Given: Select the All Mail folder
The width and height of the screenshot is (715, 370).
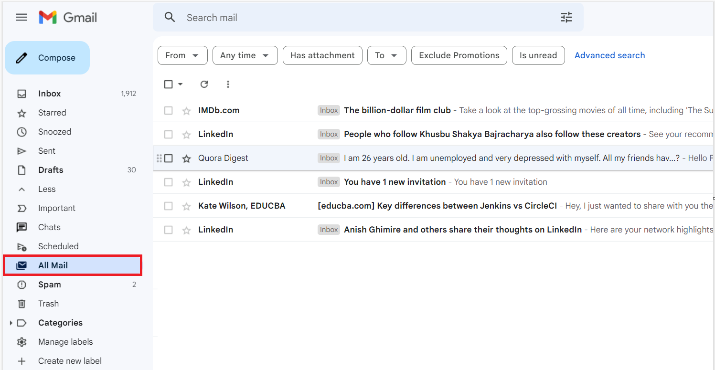Looking at the screenshot, I should [73, 265].
